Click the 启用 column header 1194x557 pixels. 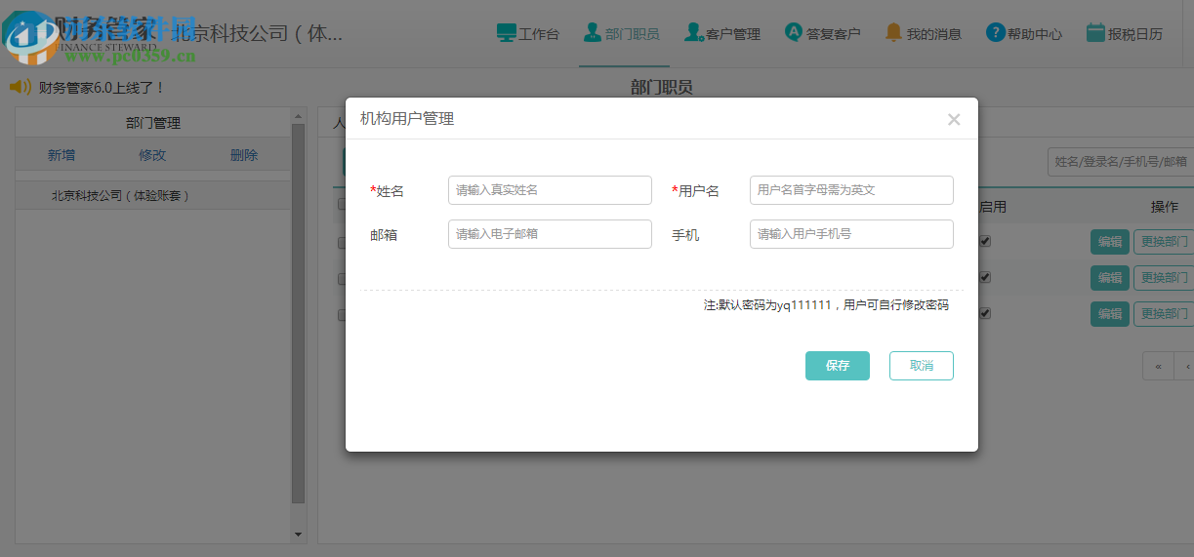pyautogui.click(x=992, y=207)
